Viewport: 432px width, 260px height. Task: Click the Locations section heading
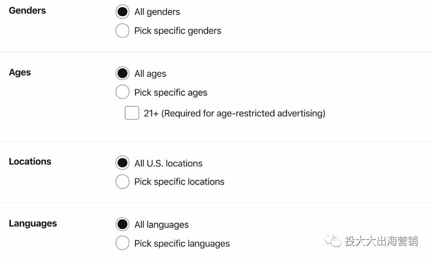(x=30, y=161)
